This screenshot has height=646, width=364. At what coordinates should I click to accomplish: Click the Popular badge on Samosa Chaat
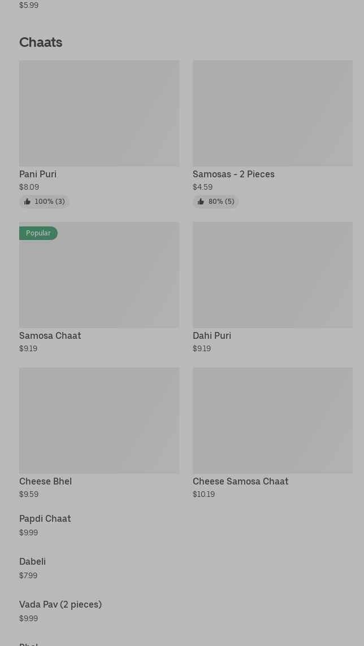pyautogui.click(x=38, y=233)
